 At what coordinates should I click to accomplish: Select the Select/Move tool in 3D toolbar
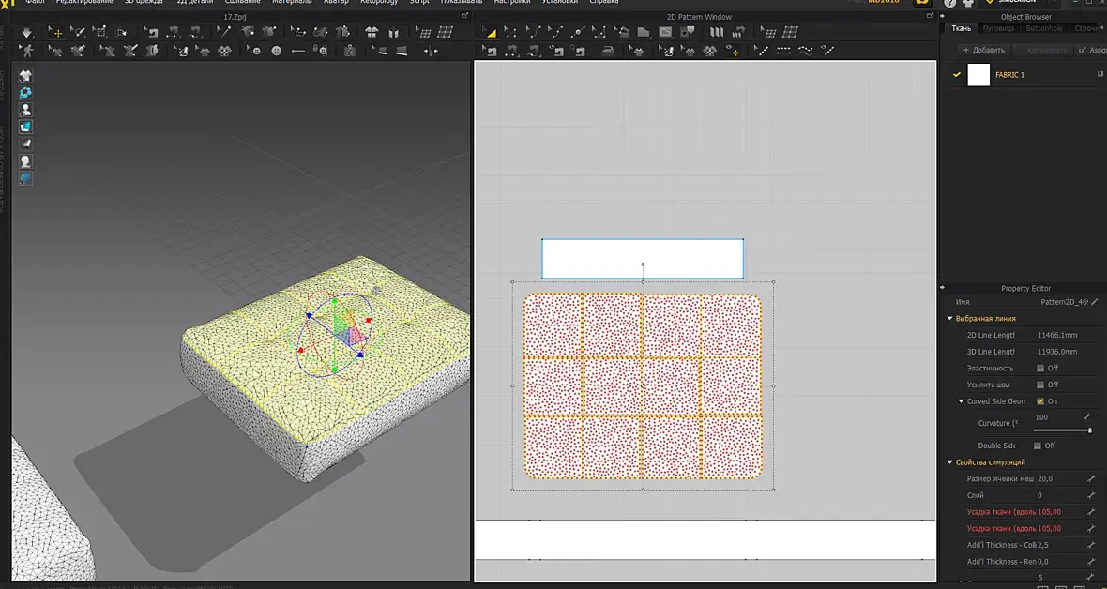(56, 32)
